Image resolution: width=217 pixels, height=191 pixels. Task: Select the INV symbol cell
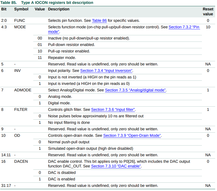pos(17,71)
